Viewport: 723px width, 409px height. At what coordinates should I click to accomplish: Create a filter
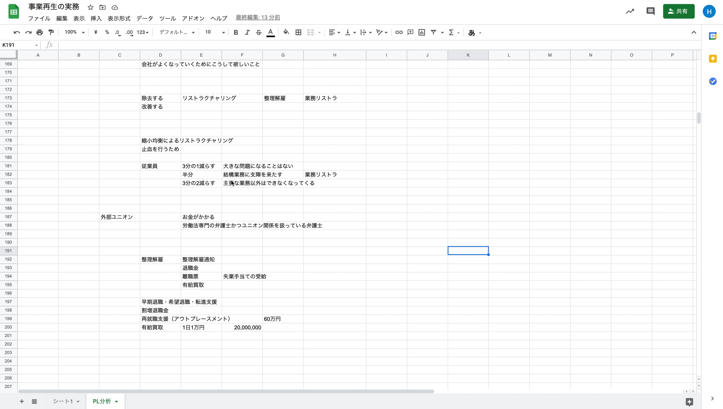pos(433,32)
